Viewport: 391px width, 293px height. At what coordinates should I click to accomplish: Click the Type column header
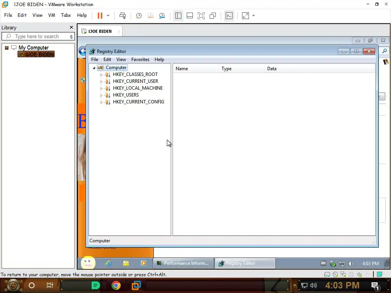[x=242, y=69]
